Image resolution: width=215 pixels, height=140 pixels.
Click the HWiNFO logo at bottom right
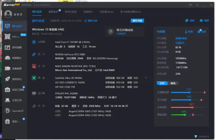(196, 136)
